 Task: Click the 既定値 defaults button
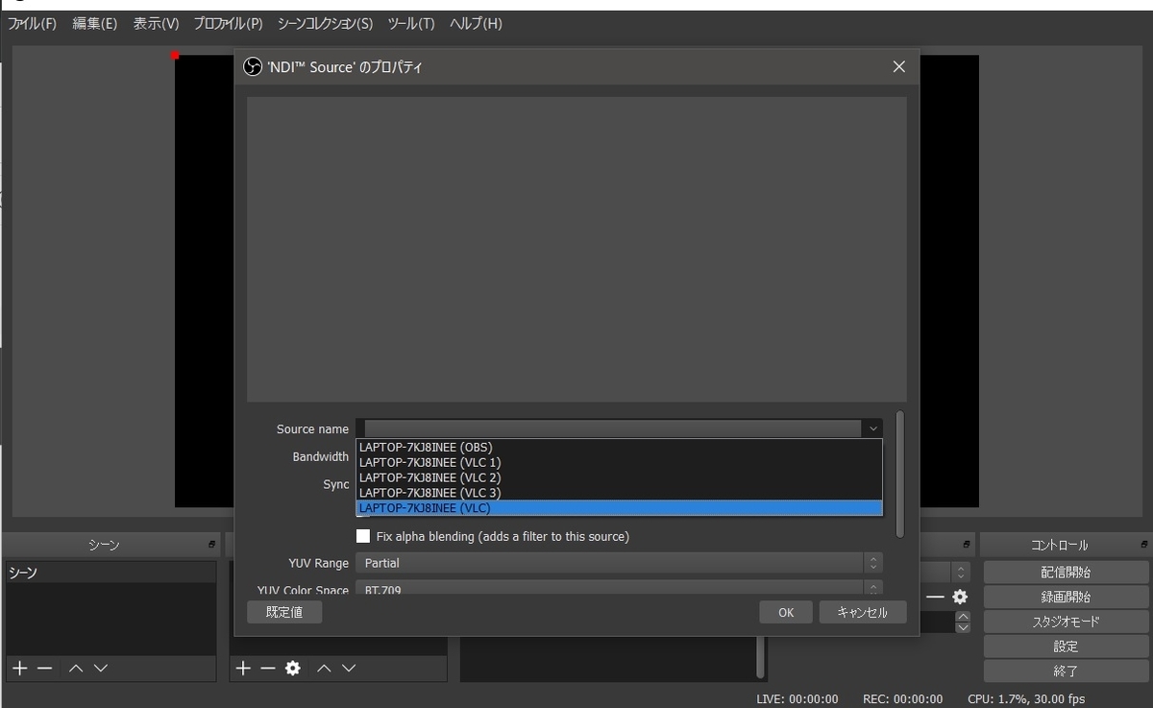click(284, 612)
